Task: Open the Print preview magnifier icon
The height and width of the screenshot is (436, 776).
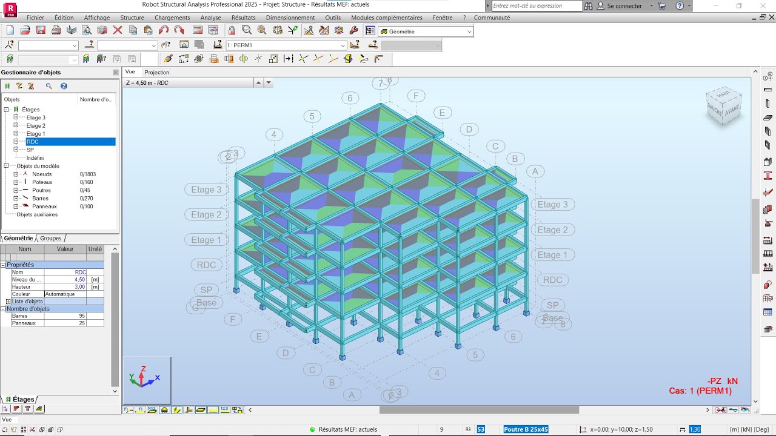Action: point(87,30)
